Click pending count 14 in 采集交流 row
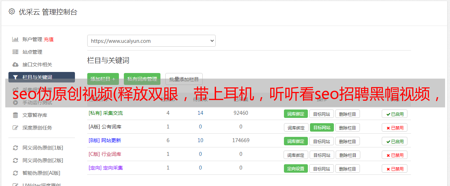The image size is (450, 186). [200, 113]
